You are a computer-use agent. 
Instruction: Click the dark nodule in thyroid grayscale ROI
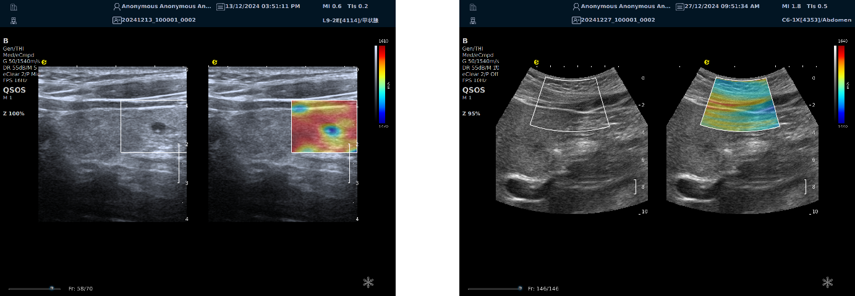pyautogui.click(x=158, y=127)
